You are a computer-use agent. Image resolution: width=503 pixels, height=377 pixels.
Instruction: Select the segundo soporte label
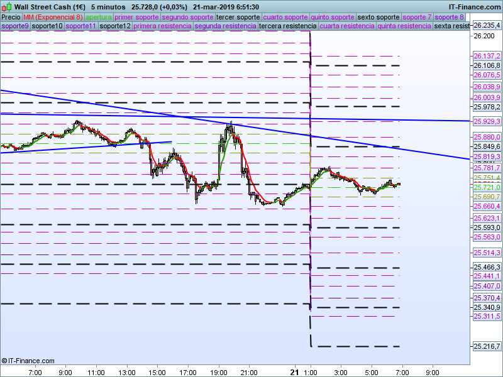coord(187,18)
